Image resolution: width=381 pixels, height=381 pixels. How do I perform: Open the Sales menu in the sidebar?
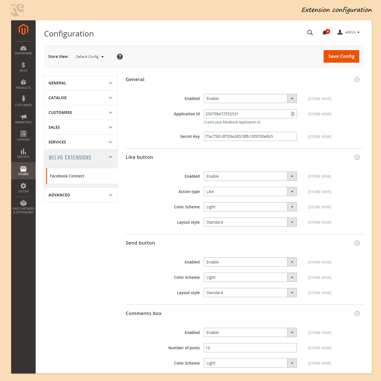coord(23,67)
